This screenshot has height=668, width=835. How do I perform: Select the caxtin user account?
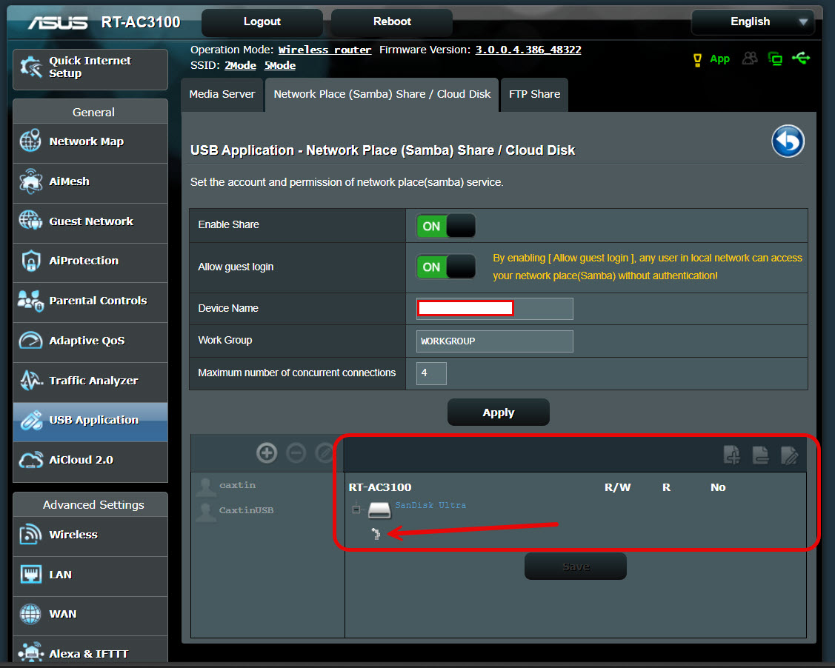[238, 485]
